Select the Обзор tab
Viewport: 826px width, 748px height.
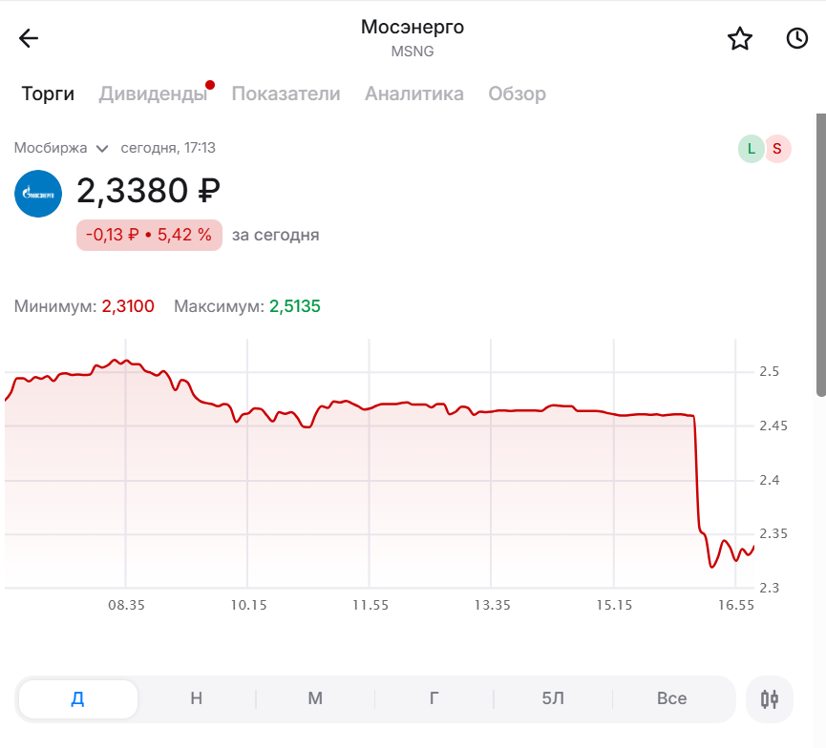517,93
